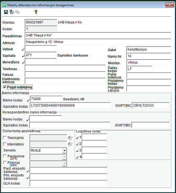Click the Sąskaitos bankuose label link
176x193 pixels.
pyautogui.click(x=73, y=55)
